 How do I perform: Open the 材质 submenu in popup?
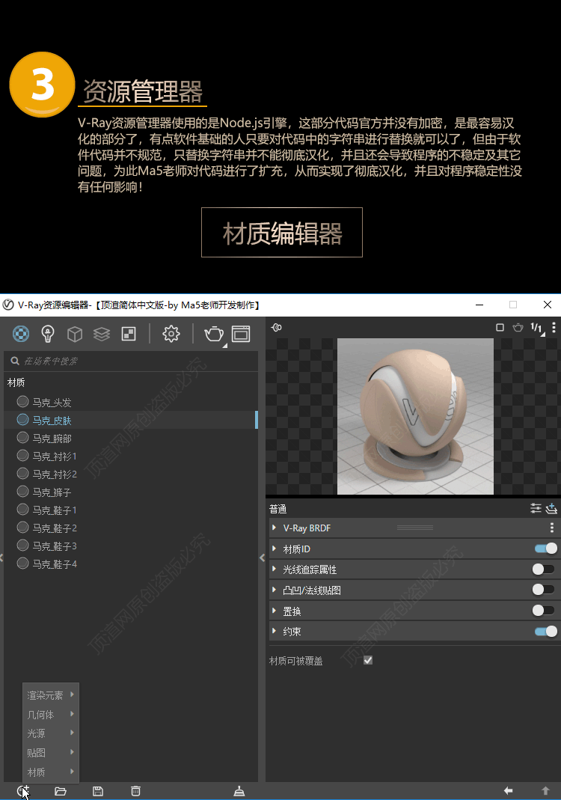tap(51, 772)
